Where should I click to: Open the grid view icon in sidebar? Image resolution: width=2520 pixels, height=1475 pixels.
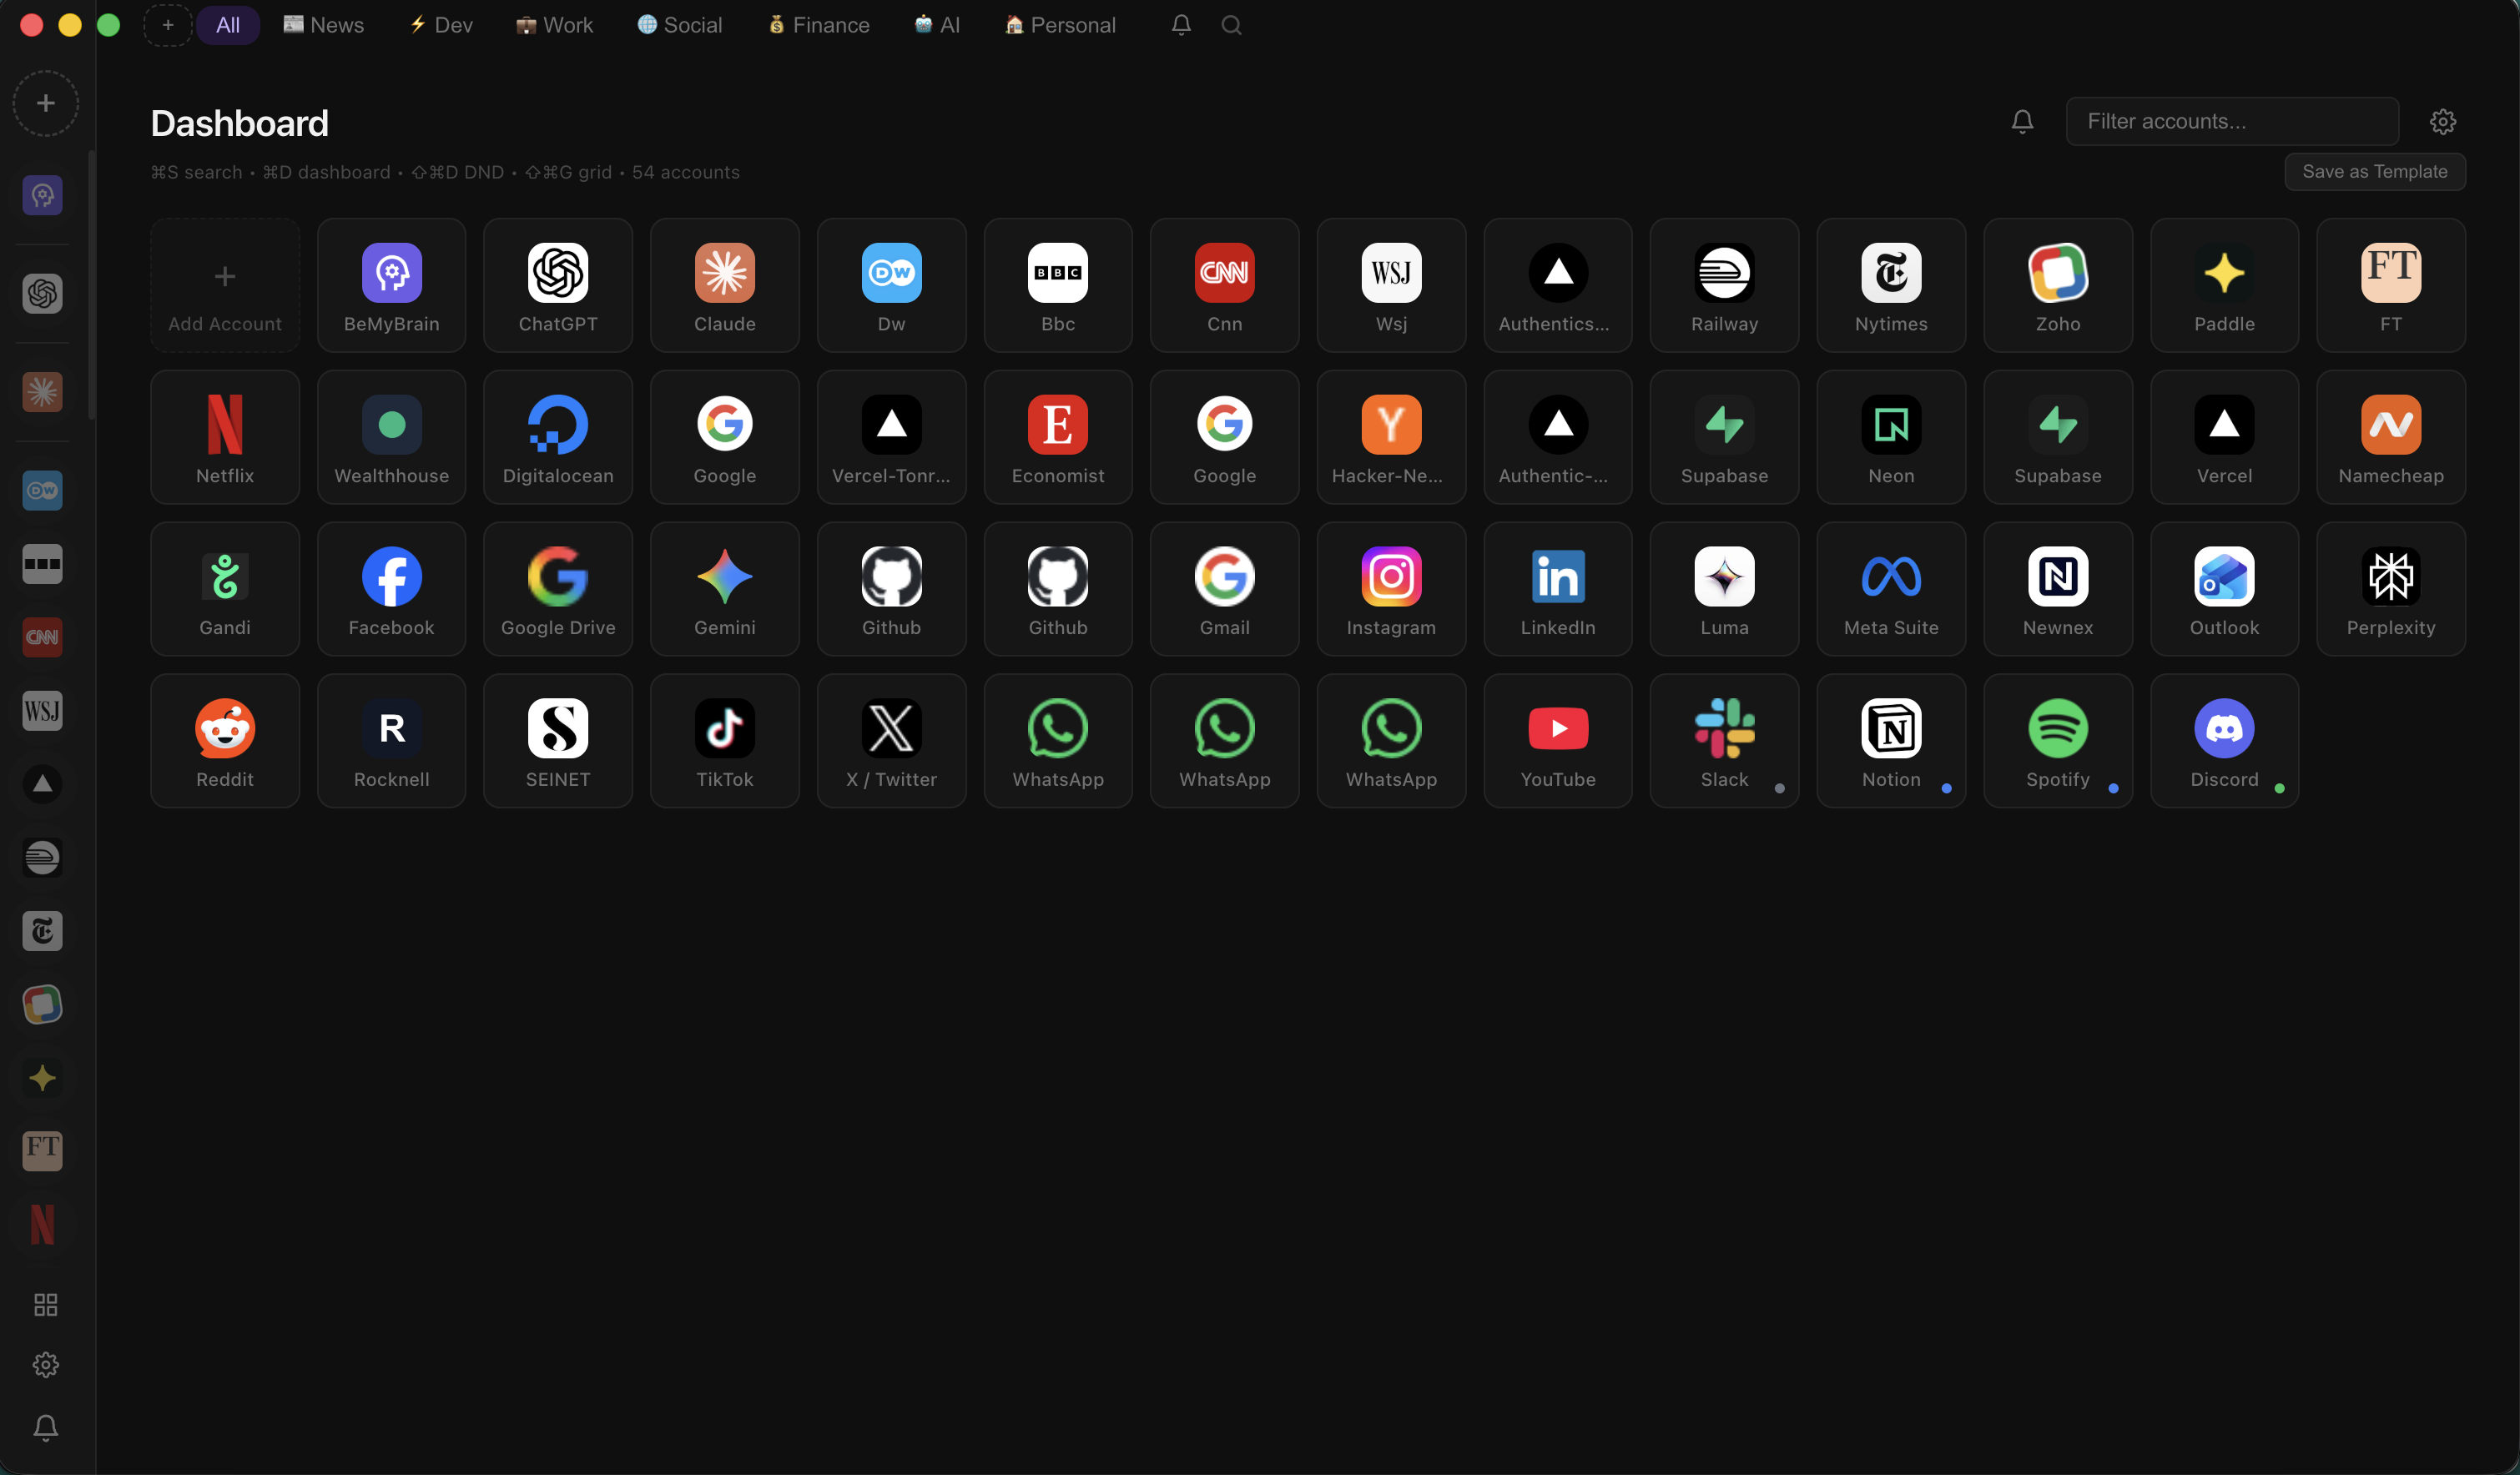(x=45, y=1304)
